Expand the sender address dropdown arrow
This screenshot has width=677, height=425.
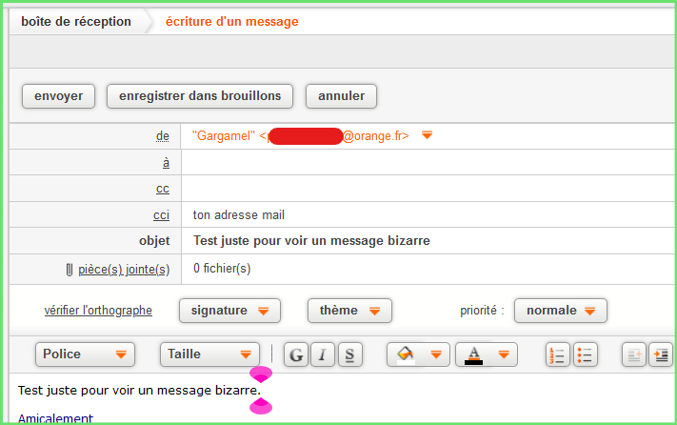click(427, 135)
